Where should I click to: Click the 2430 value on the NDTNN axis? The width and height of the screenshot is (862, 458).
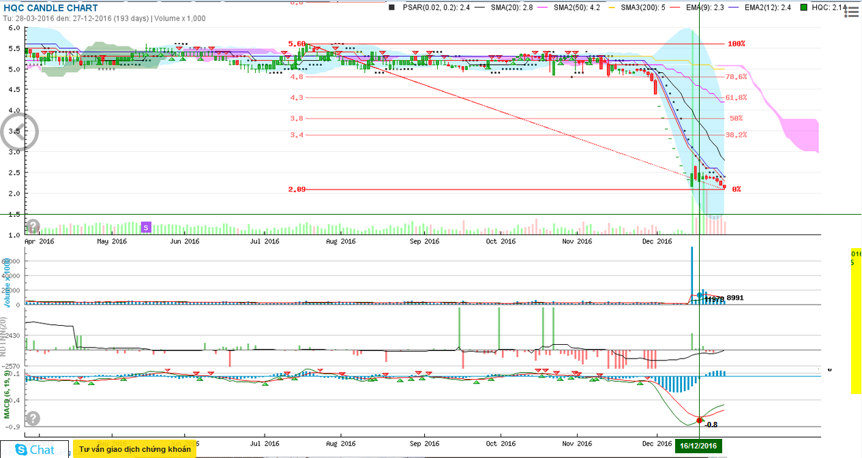click(x=14, y=336)
